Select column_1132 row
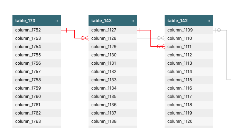 click(x=113, y=72)
